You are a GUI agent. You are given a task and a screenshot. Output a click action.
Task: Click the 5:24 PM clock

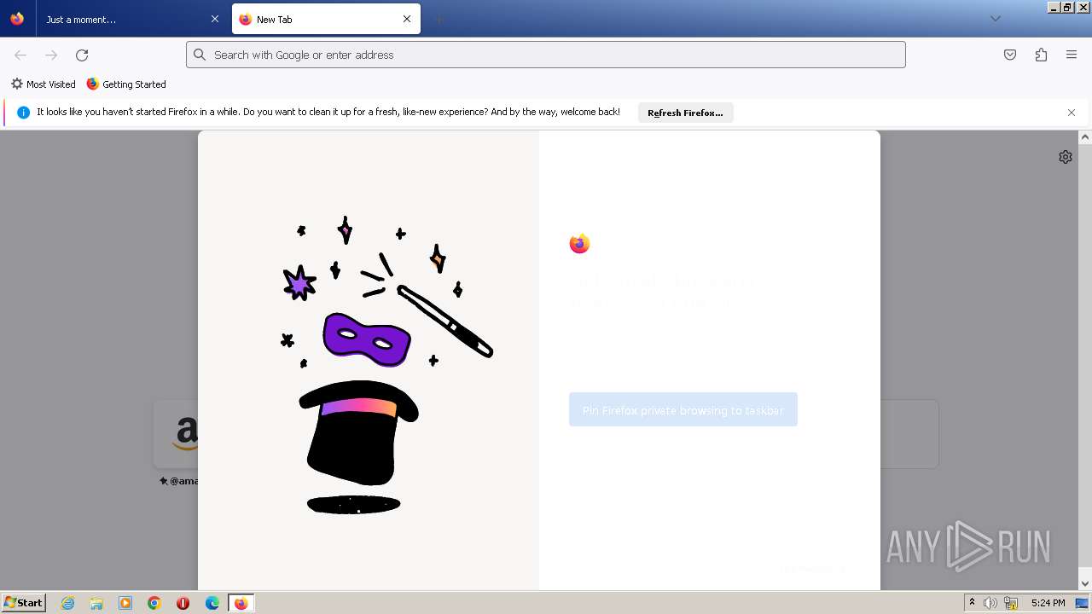coord(1048,603)
